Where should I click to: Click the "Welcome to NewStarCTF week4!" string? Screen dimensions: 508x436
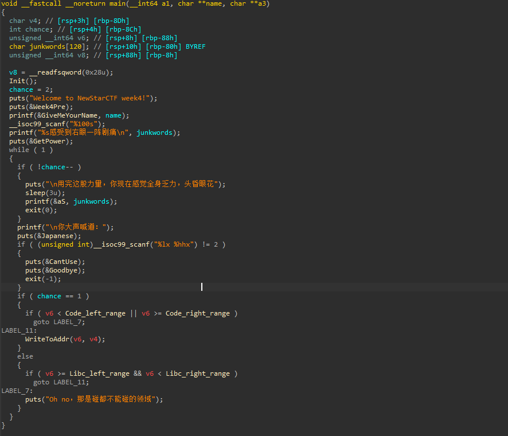click(x=89, y=98)
